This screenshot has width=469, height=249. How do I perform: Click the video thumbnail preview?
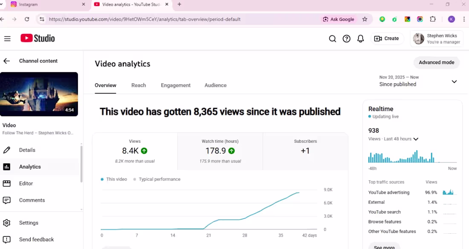tap(39, 94)
